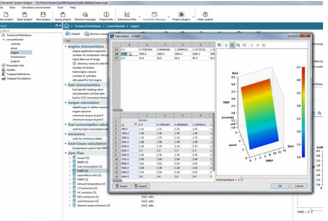Click the Export button in Table Editor

point(121,186)
